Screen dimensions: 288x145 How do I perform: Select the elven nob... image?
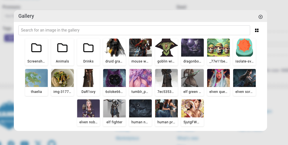click(88, 113)
